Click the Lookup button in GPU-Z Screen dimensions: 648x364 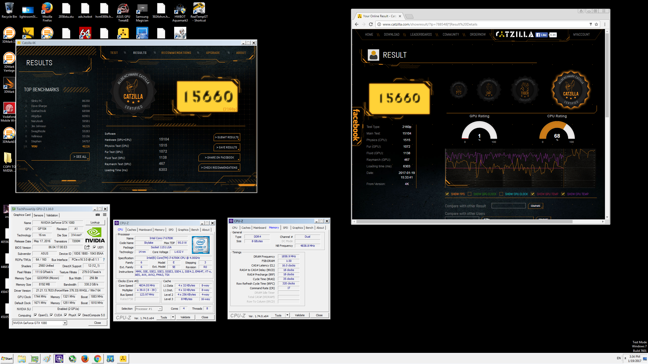point(95,222)
